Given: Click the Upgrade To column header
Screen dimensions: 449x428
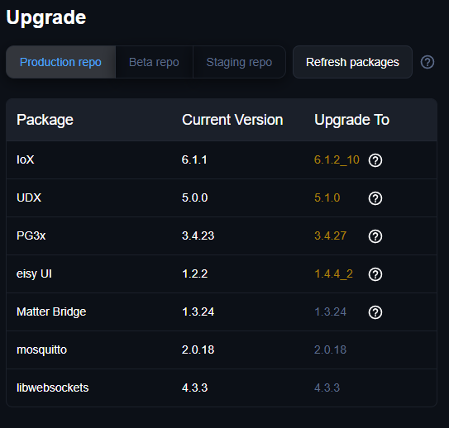Looking at the screenshot, I should (x=352, y=120).
